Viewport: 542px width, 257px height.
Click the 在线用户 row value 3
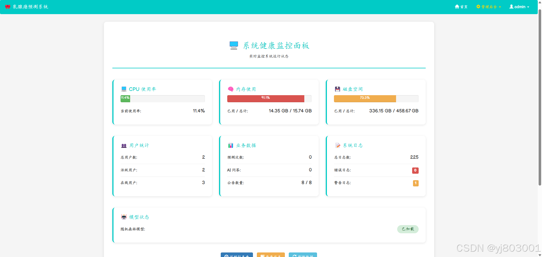click(204, 183)
